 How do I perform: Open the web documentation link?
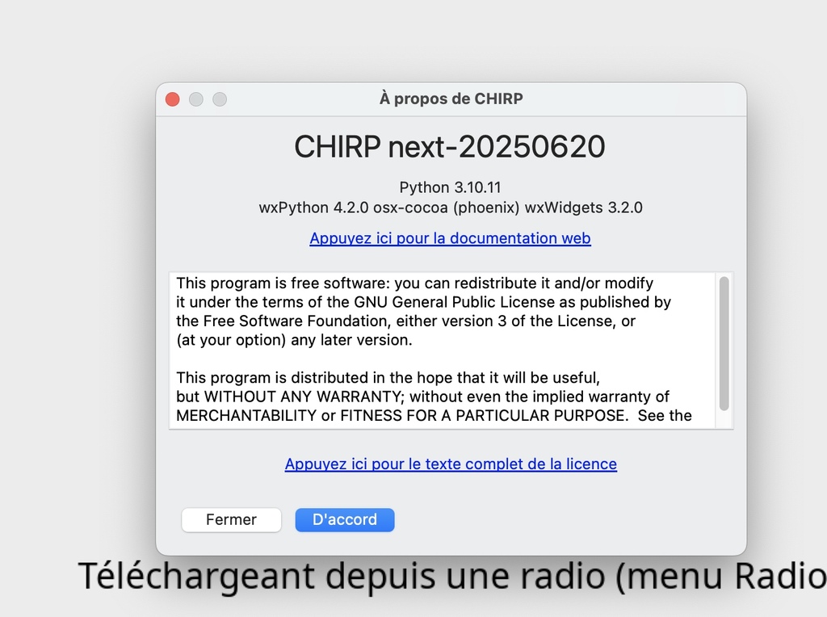coord(450,238)
